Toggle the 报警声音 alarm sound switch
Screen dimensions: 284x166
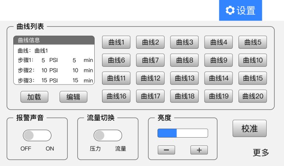point(37,135)
